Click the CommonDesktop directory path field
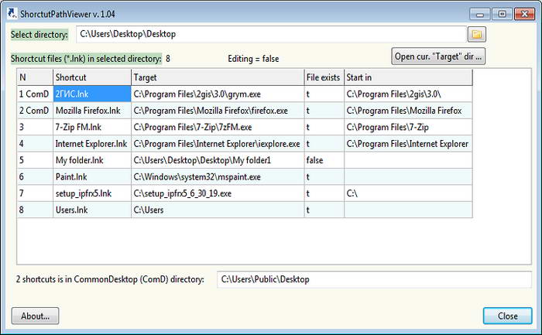This screenshot has height=335, width=542. [x=374, y=279]
